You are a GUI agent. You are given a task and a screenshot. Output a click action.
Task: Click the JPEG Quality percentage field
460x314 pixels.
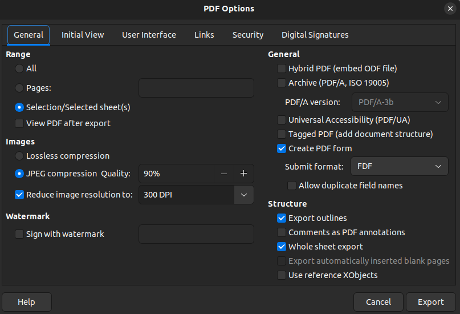coord(176,174)
